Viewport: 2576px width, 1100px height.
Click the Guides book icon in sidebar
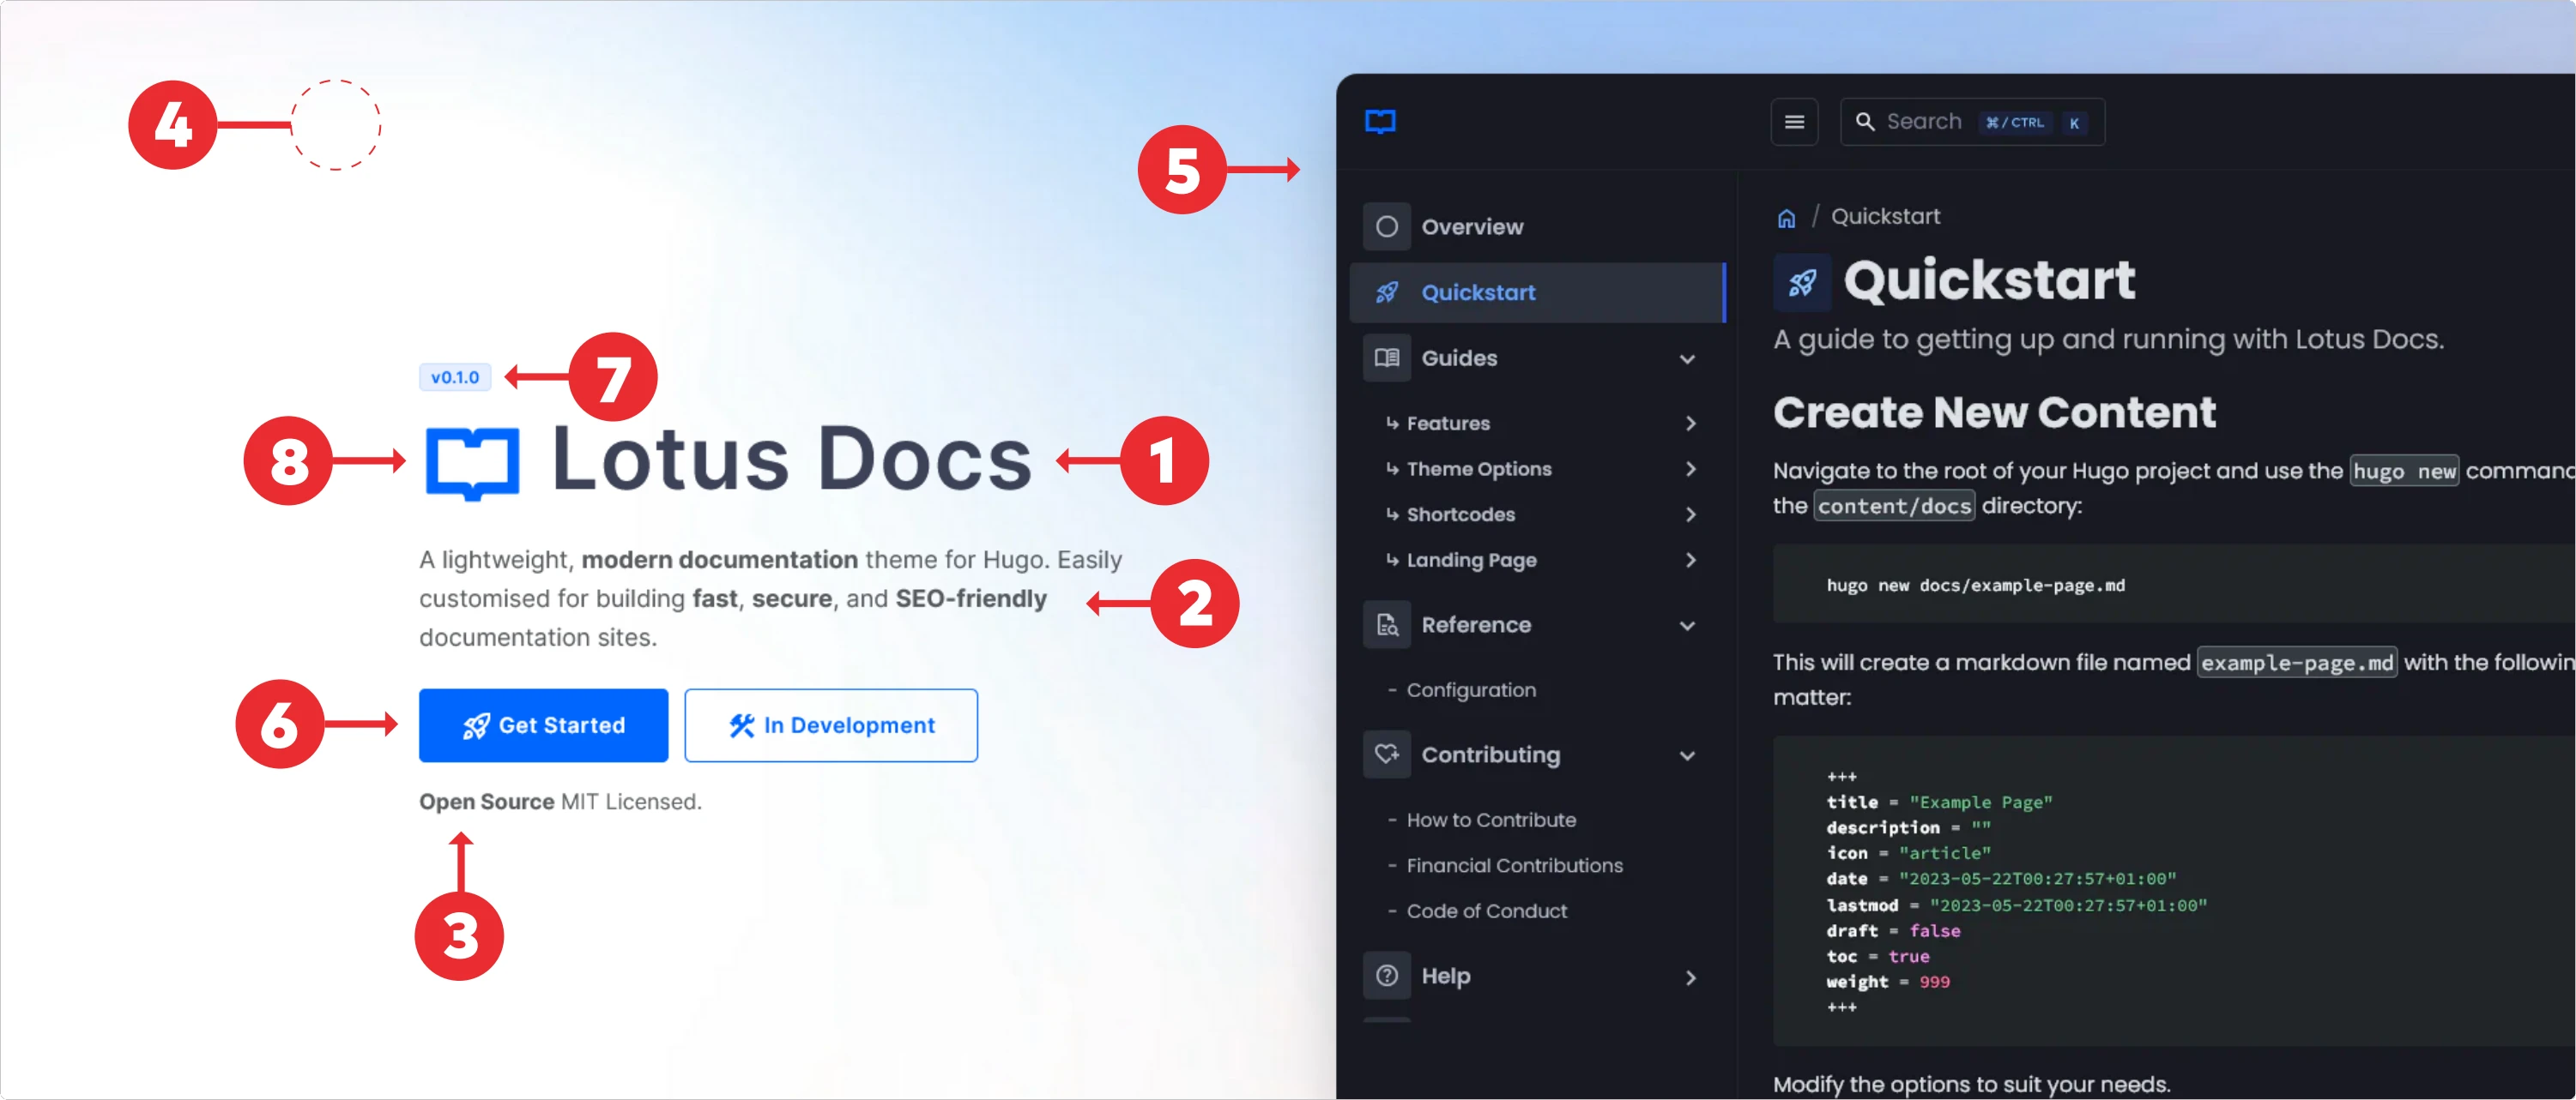[x=1386, y=358]
